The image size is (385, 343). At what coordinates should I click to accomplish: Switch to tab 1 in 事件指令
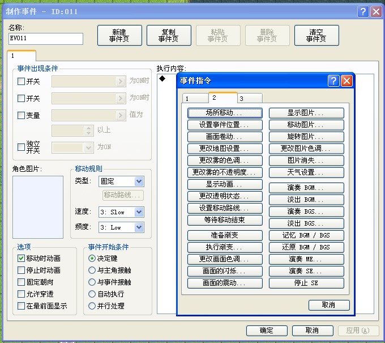click(x=195, y=99)
